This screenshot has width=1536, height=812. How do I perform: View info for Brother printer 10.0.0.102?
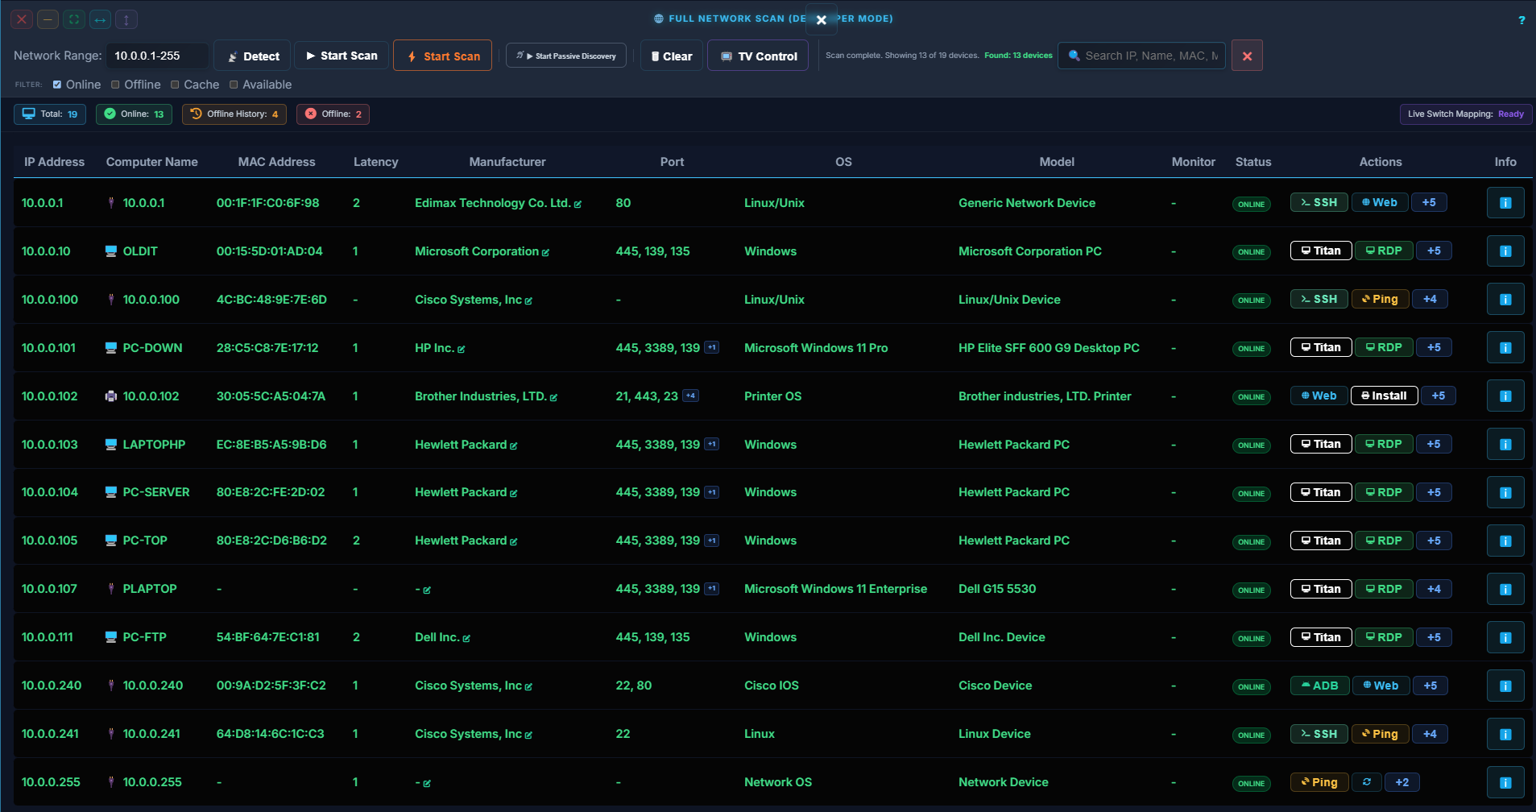coord(1505,396)
